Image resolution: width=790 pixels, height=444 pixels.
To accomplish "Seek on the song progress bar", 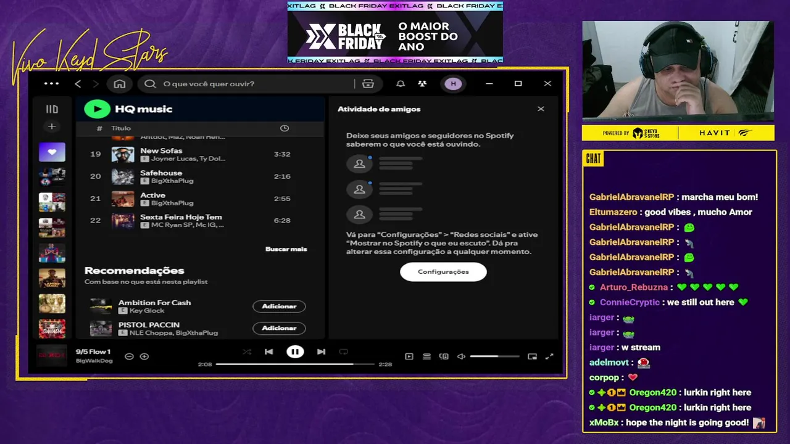I will click(x=295, y=364).
